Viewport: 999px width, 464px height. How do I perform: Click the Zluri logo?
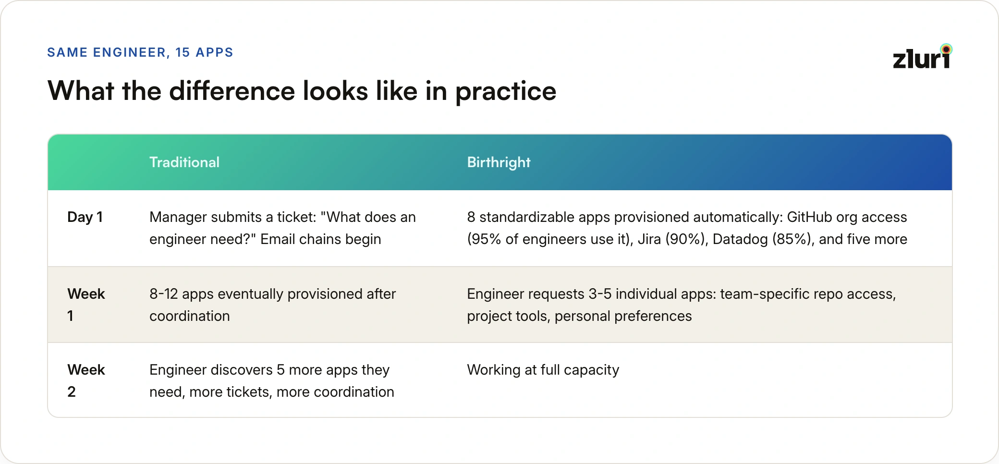click(x=922, y=56)
